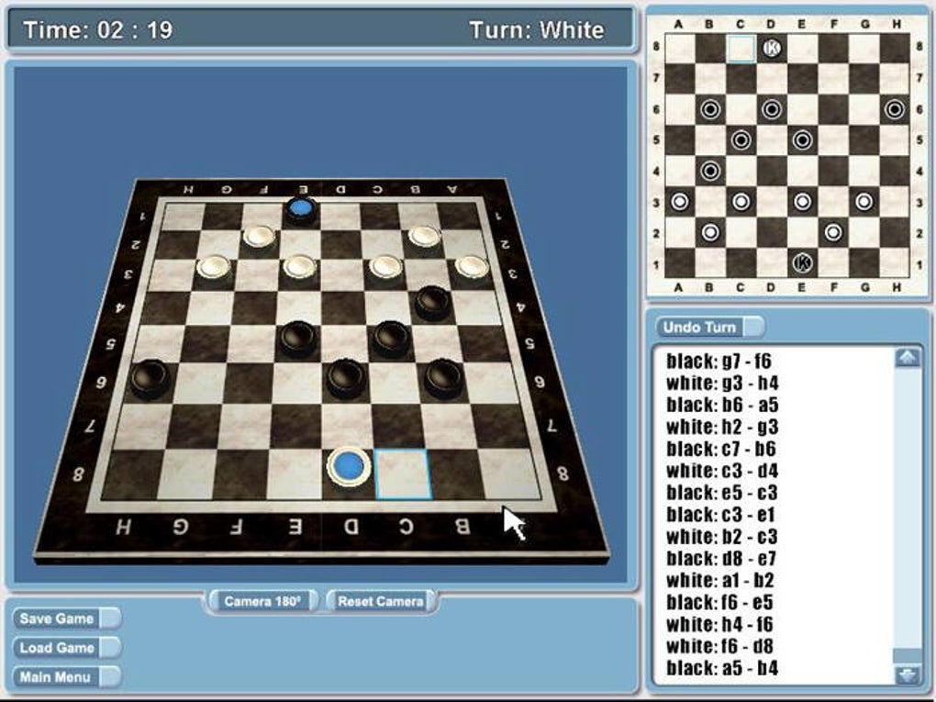Click move entry 'white: f6 - d8'
The width and height of the screenshot is (936, 702).
[x=719, y=646]
